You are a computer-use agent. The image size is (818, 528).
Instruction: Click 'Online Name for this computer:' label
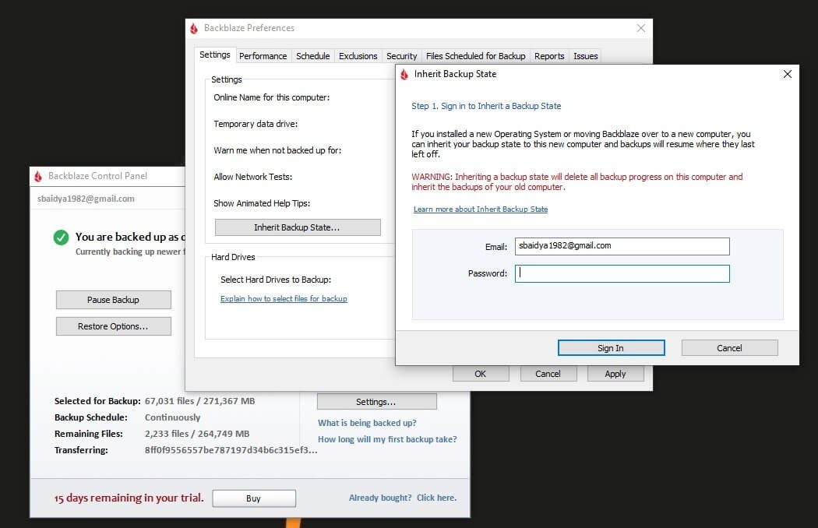pyautogui.click(x=271, y=97)
